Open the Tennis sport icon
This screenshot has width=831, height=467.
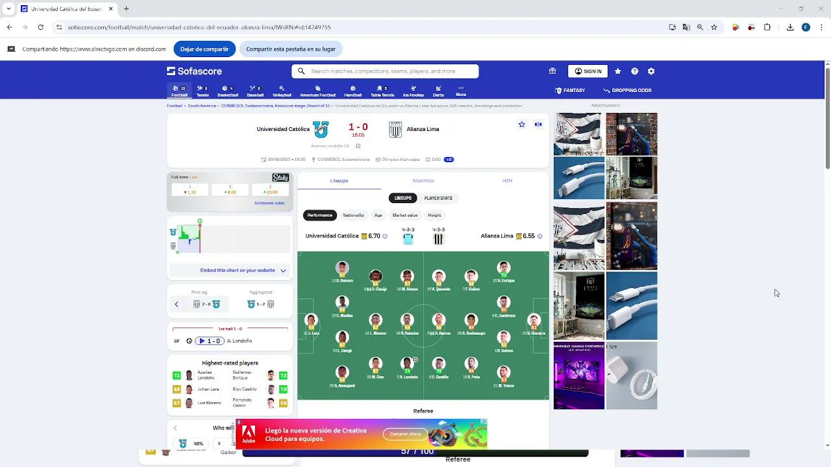click(203, 91)
